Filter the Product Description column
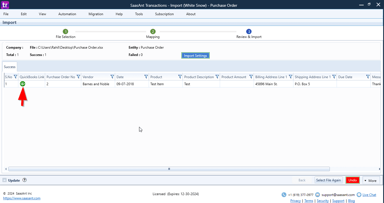The height and width of the screenshot is (203, 384). click(x=217, y=77)
